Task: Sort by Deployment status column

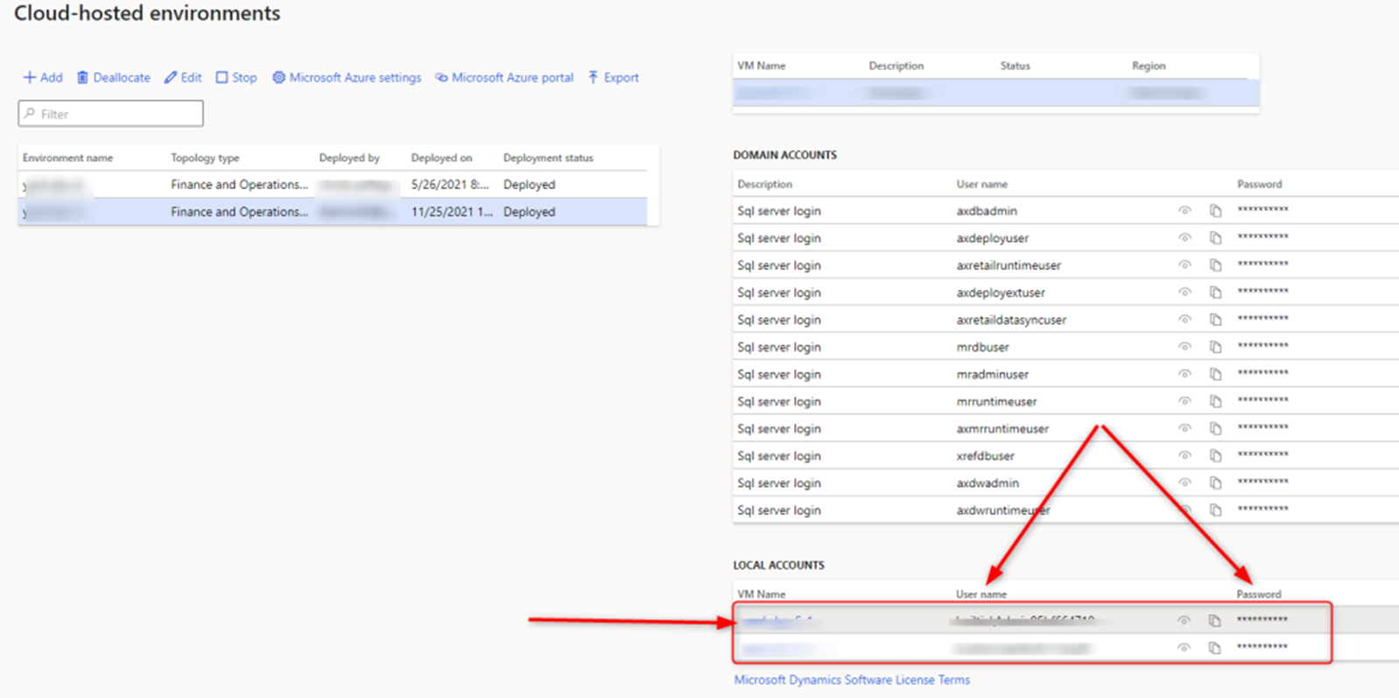Action: (x=548, y=158)
